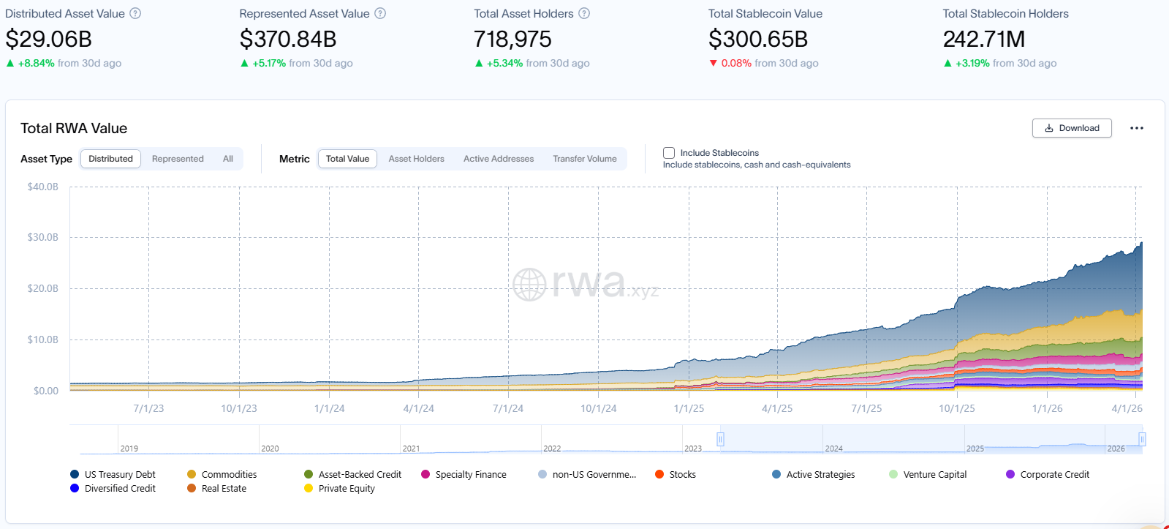Click 2021 in the timeline navigator
Screen dimensions: 1169x529
412,448
